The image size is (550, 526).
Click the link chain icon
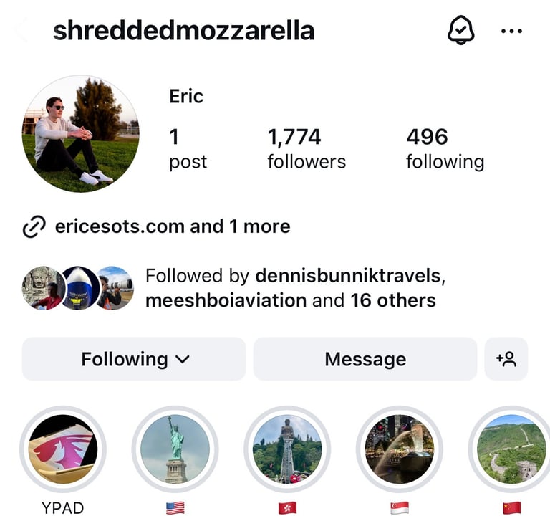point(34,226)
